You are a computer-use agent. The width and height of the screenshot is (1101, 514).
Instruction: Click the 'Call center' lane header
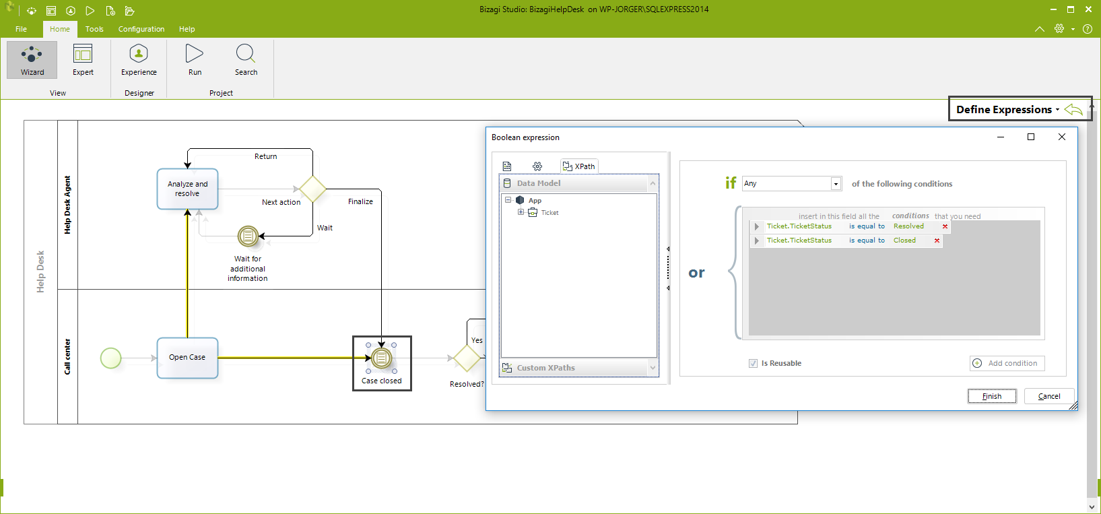[67, 356]
